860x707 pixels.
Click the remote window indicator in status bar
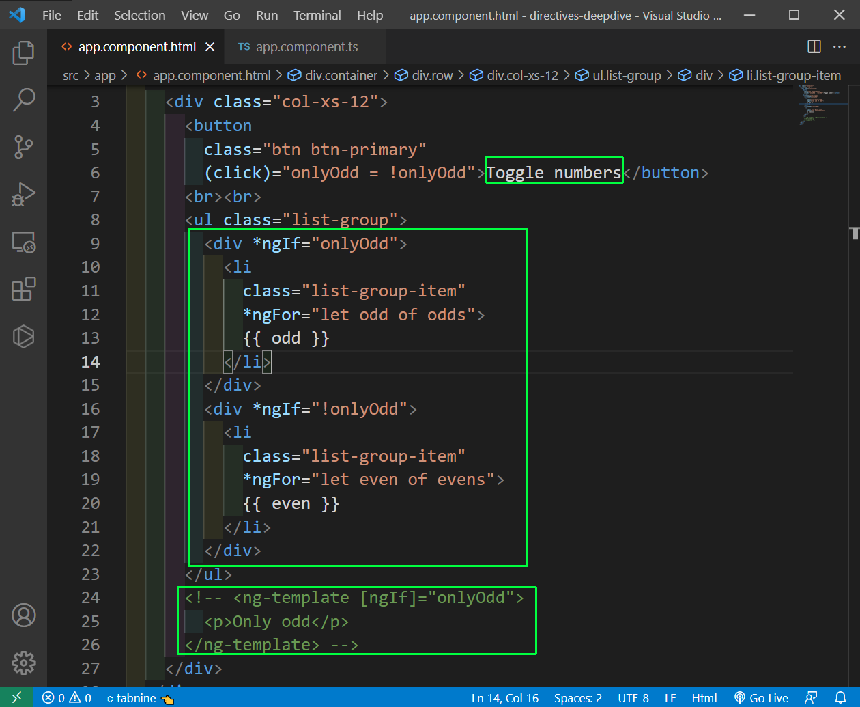(16, 697)
